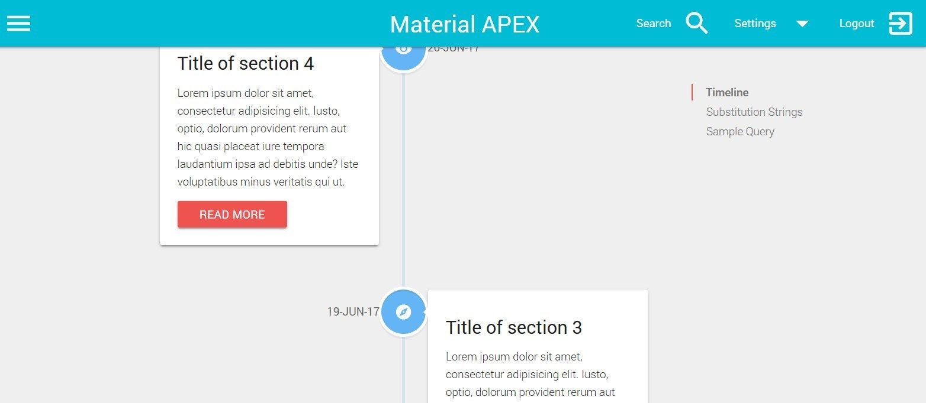The width and height of the screenshot is (926, 403).
Task: Click the partially hidden top timeline circle icon
Action: pyautogui.click(x=403, y=54)
